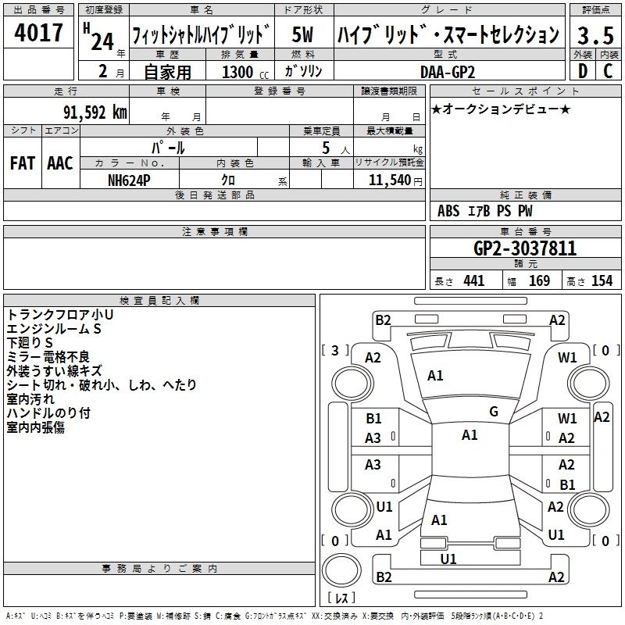Select the overall score "3.5"

595,36
